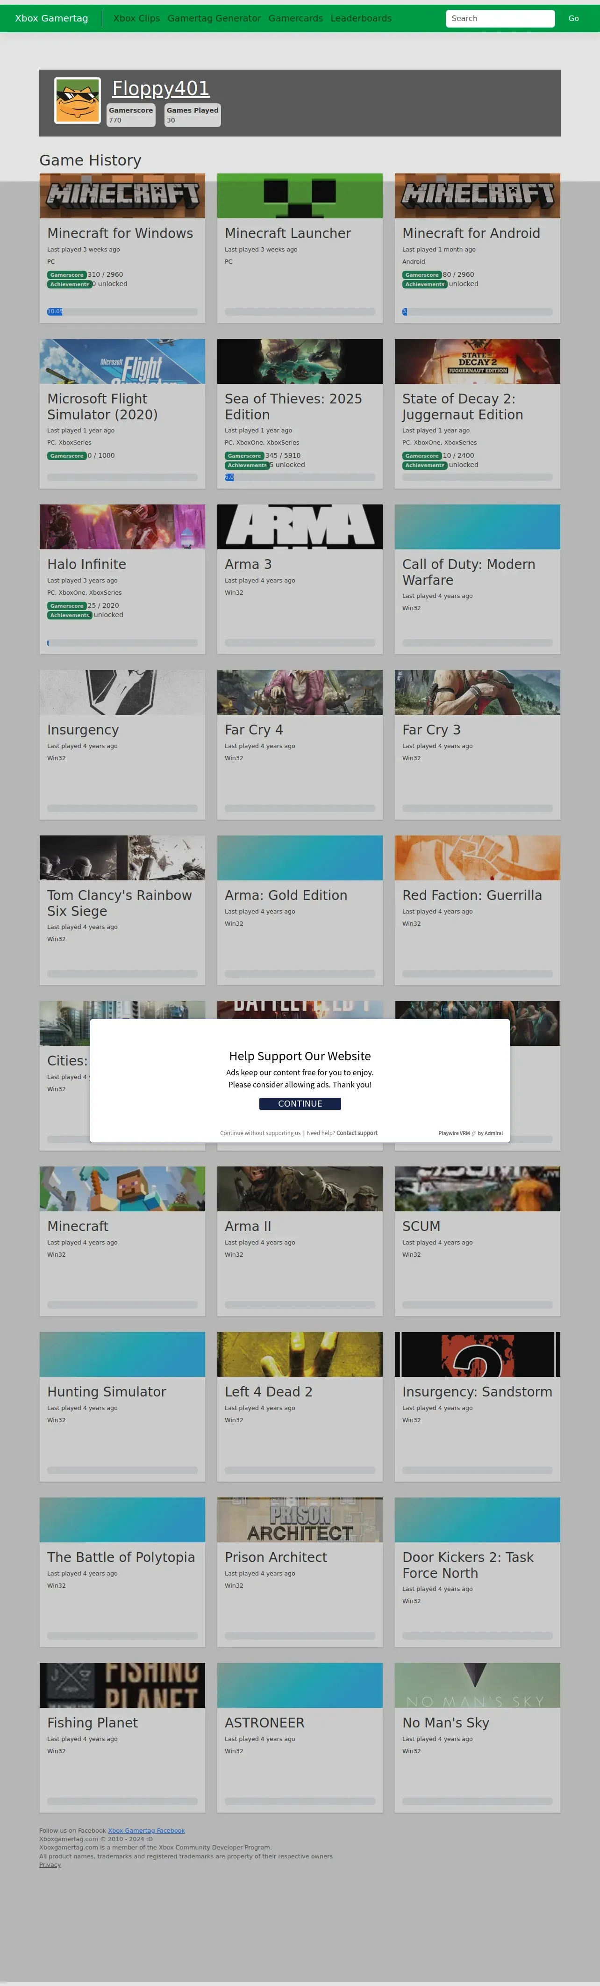Viewport: 600px width, 1986px height.
Task: Click Halo Infinite progress bar
Action: [x=122, y=643]
